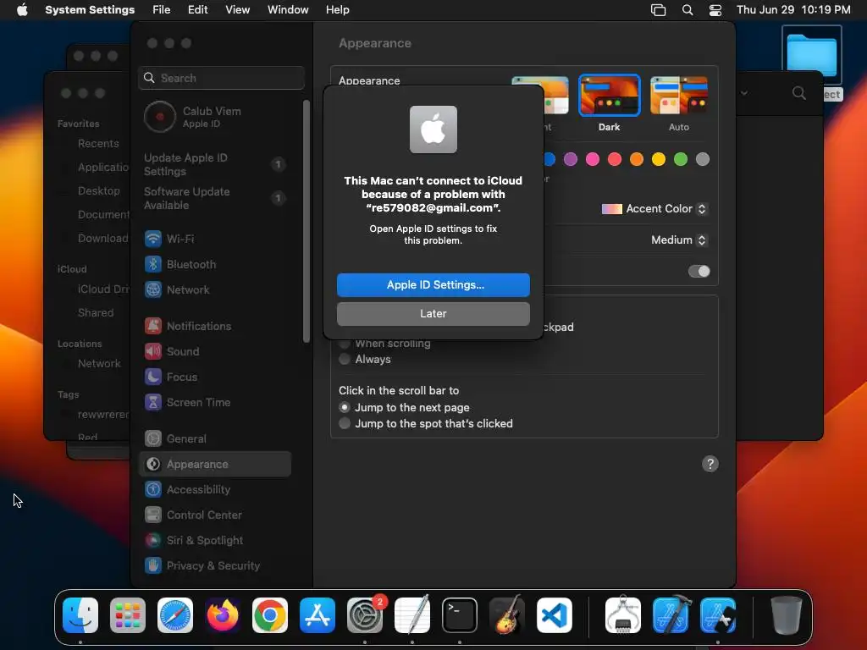Launch Firefox from the Dock
Image resolution: width=867 pixels, height=650 pixels.
click(x=223, y=615)
